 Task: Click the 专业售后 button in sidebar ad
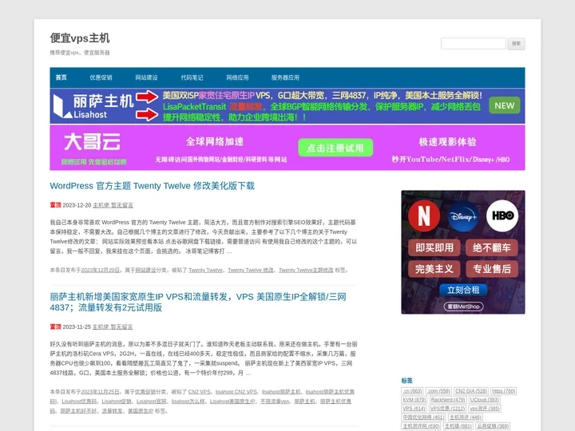pos(492,269)
